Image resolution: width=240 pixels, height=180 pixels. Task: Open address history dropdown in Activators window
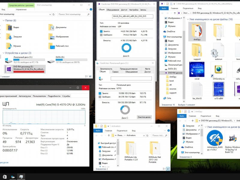tap(144, 136)
